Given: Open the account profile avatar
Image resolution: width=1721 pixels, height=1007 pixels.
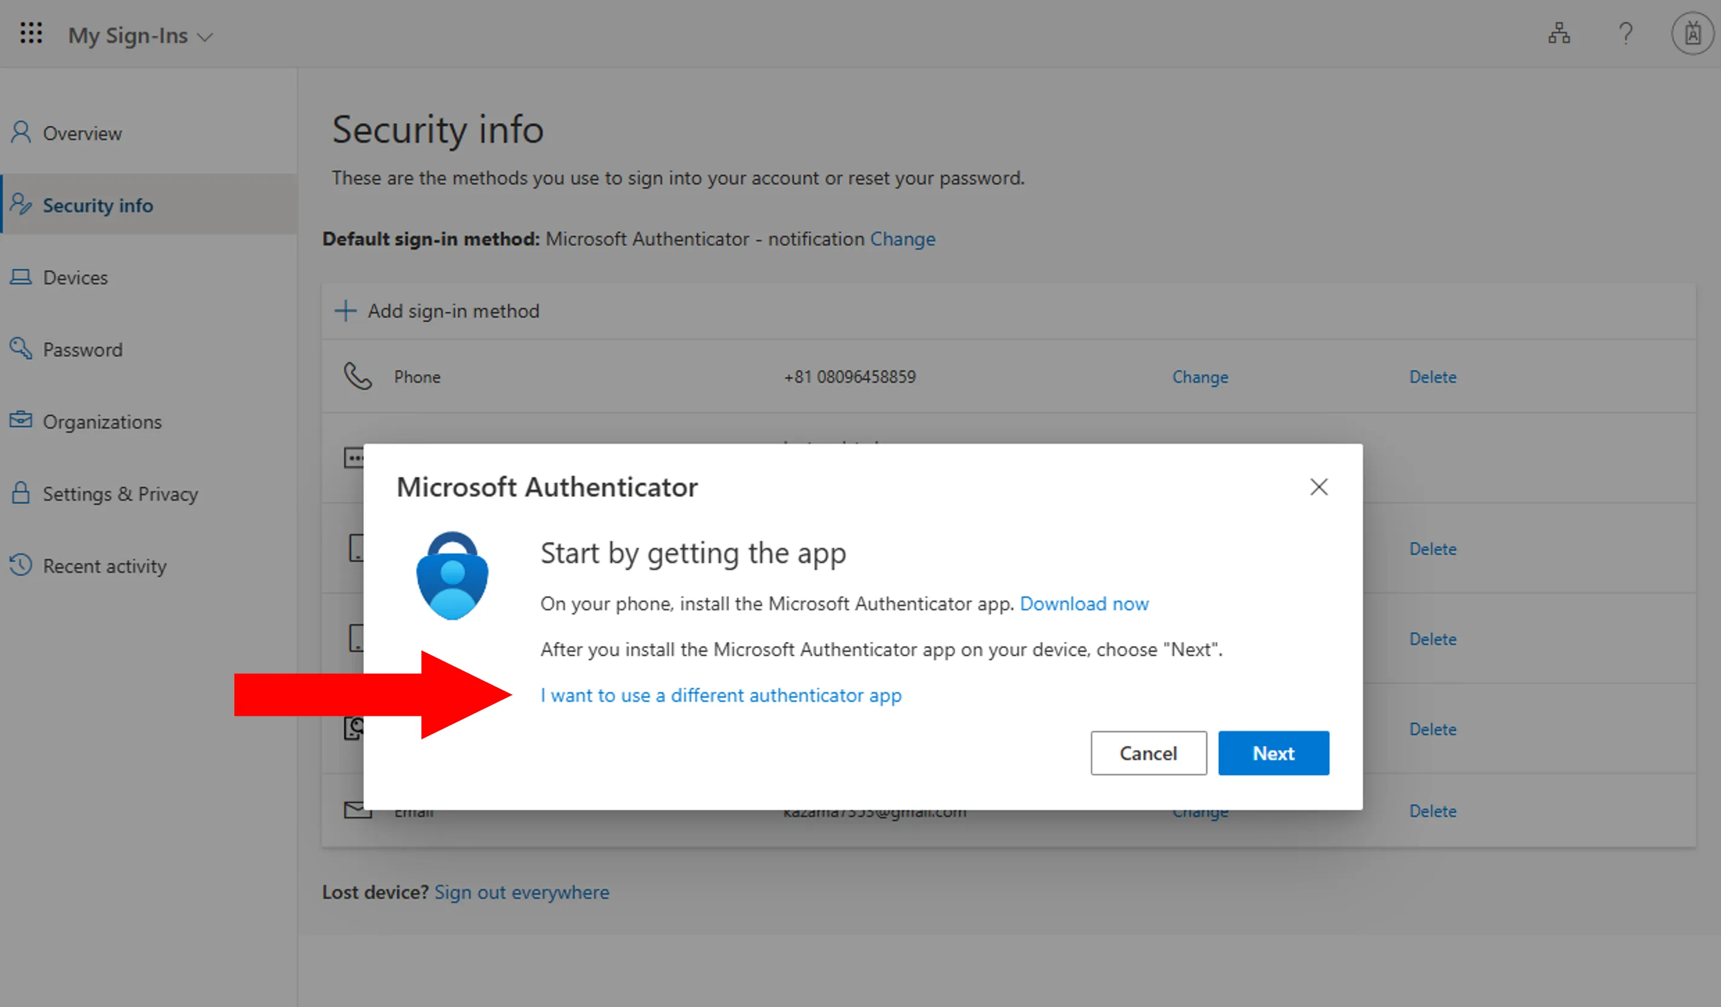Looking at the screenshot, I should (1692, 33).
